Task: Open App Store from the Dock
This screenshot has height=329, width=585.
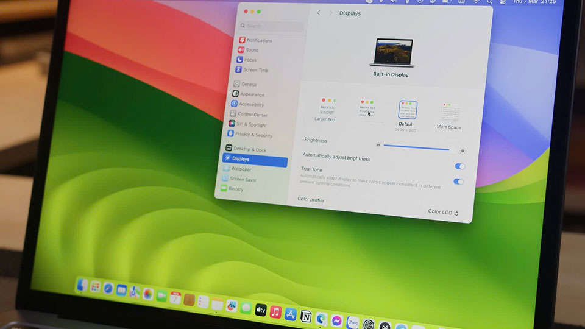Action: [290, 314]
